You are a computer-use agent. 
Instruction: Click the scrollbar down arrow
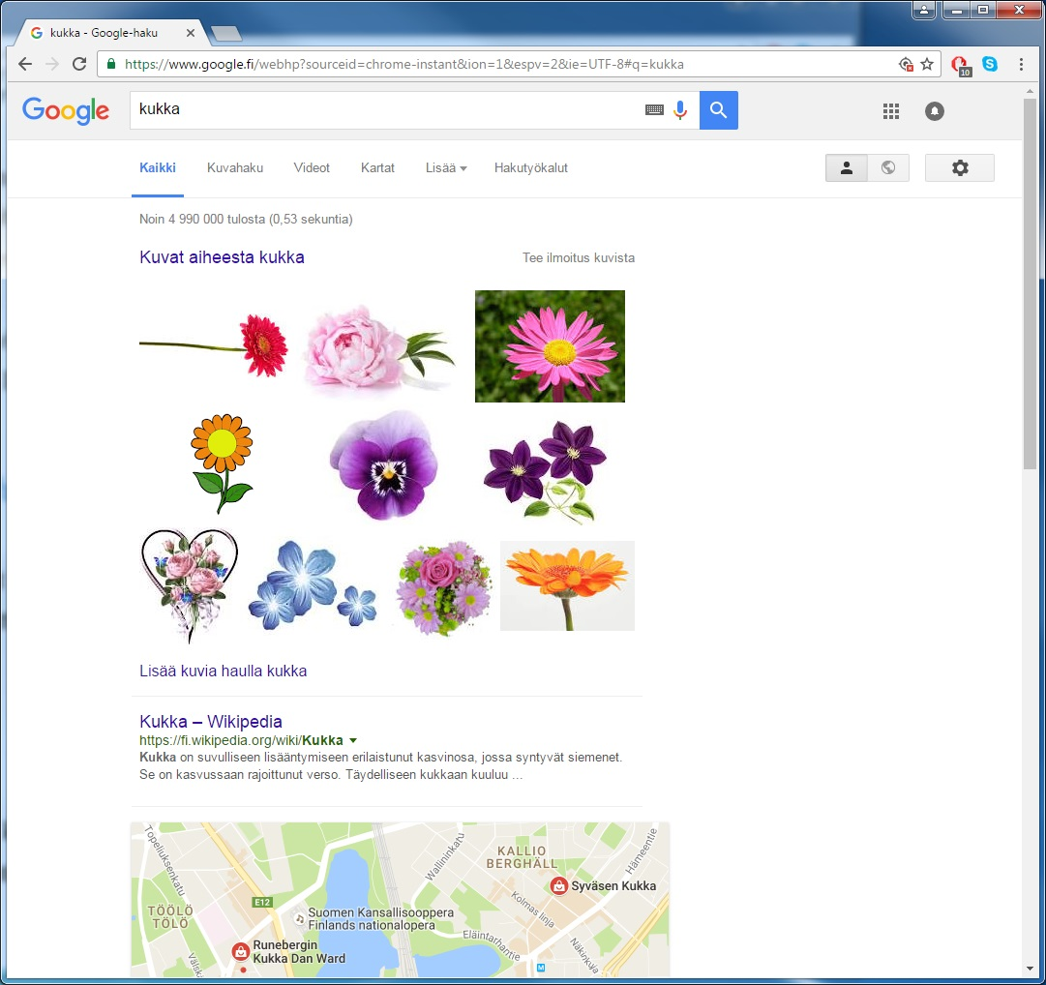coord(1030,970)
